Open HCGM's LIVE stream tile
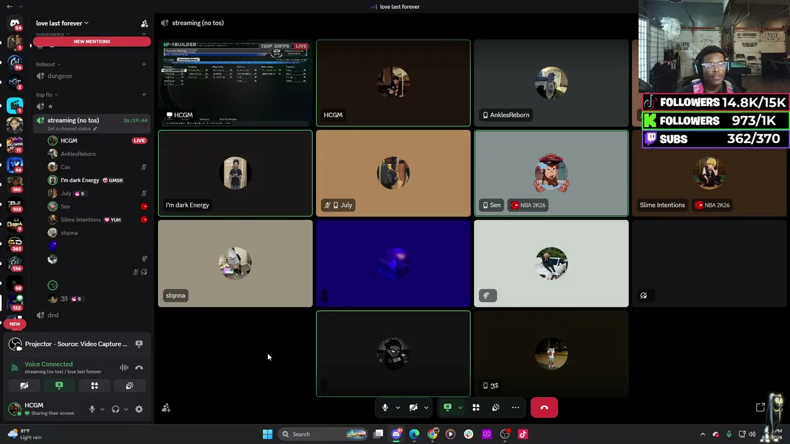The width and height of the screenshot is (790, 444). 235,83
